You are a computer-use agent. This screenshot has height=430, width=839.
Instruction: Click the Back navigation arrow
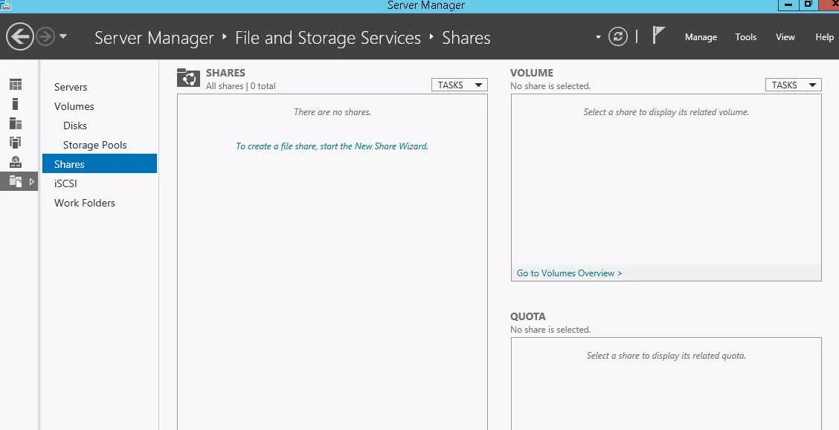[x=20, y=37]
